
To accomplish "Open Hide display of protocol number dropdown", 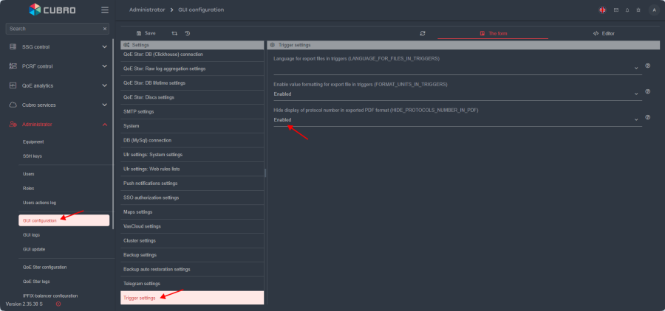I will point(457,119).
